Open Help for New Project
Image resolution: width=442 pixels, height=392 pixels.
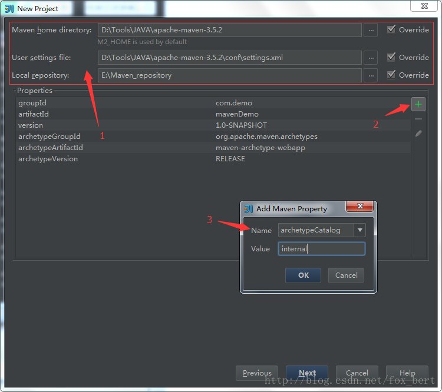(x=407, y=373)
